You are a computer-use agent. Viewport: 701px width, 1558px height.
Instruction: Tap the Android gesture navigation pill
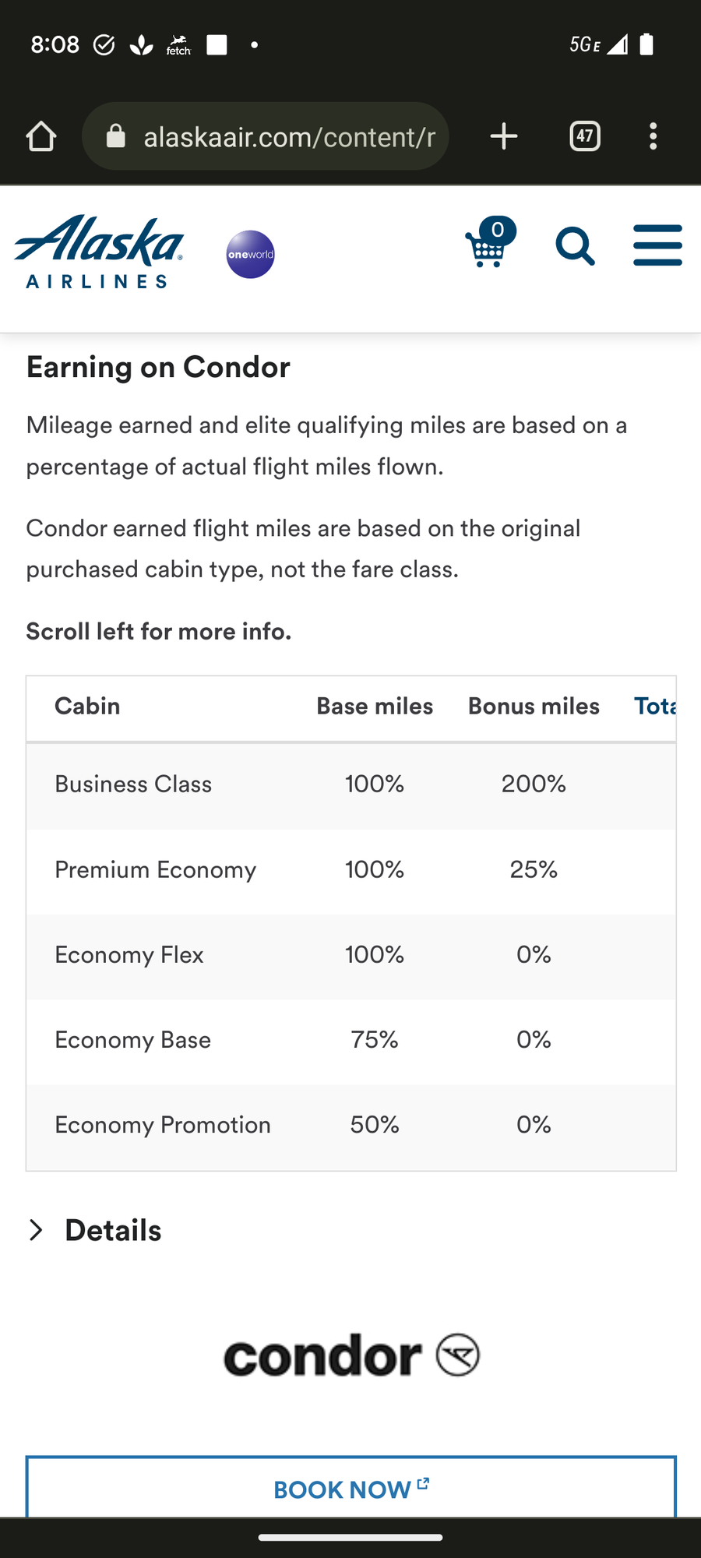tap(350, 1538)
